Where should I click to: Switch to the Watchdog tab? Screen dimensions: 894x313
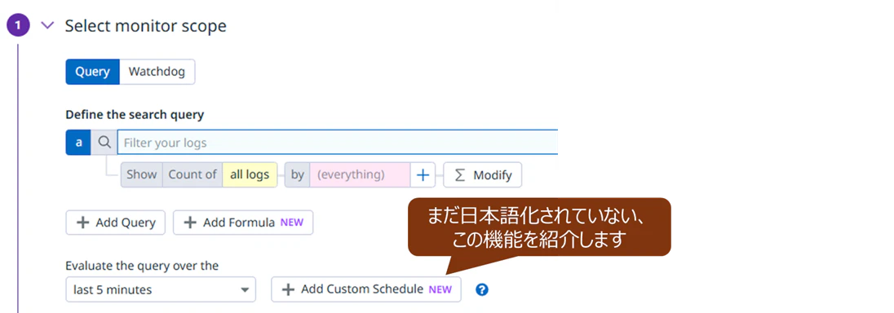(x=157, y=72)
